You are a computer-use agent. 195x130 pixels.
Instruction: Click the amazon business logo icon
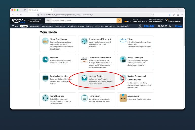click(x=84, y=59)
